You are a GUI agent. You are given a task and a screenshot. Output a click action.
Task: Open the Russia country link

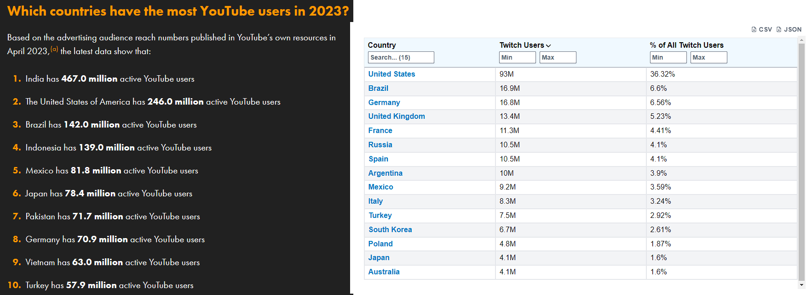(380, 145)
